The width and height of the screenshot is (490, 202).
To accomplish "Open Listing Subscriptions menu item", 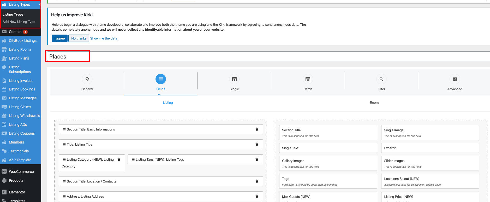I will coord(21,69).
